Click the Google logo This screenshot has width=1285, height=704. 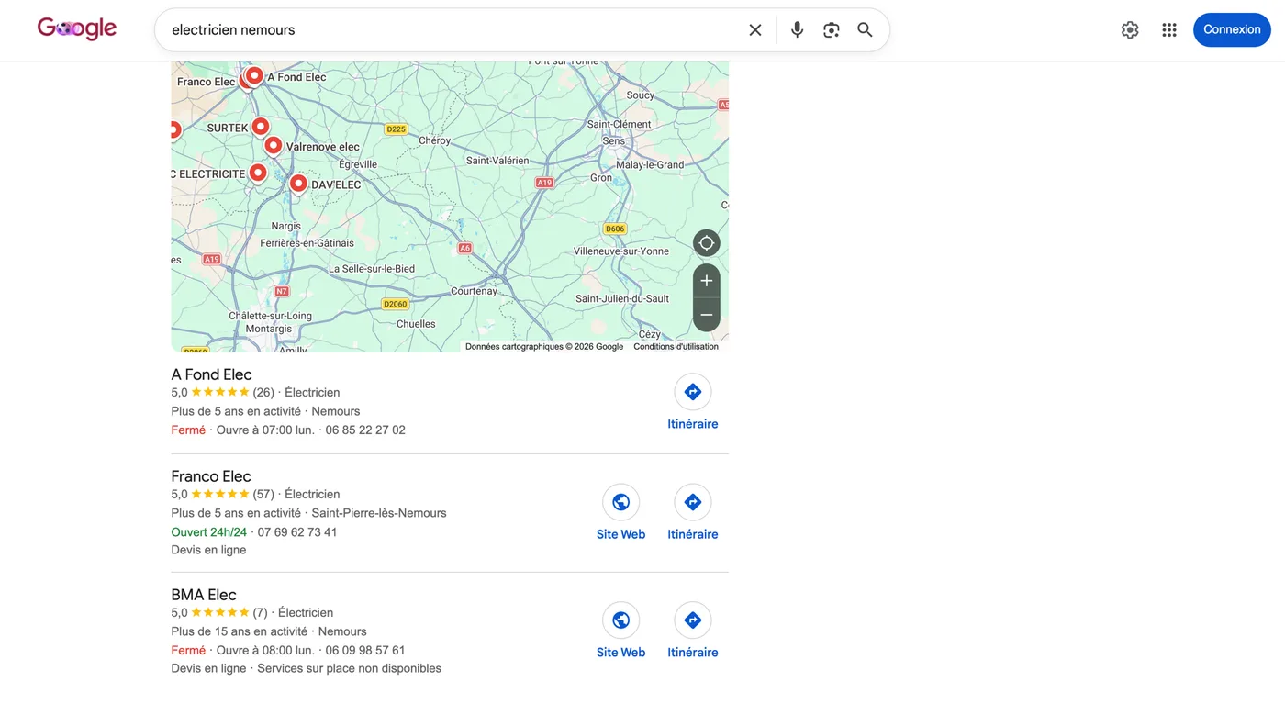pos(77,28)
